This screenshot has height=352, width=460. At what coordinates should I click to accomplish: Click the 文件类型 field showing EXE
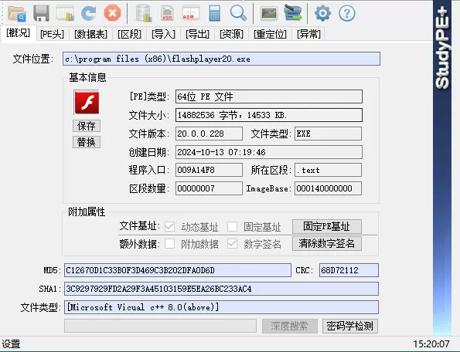click(328, 134)
